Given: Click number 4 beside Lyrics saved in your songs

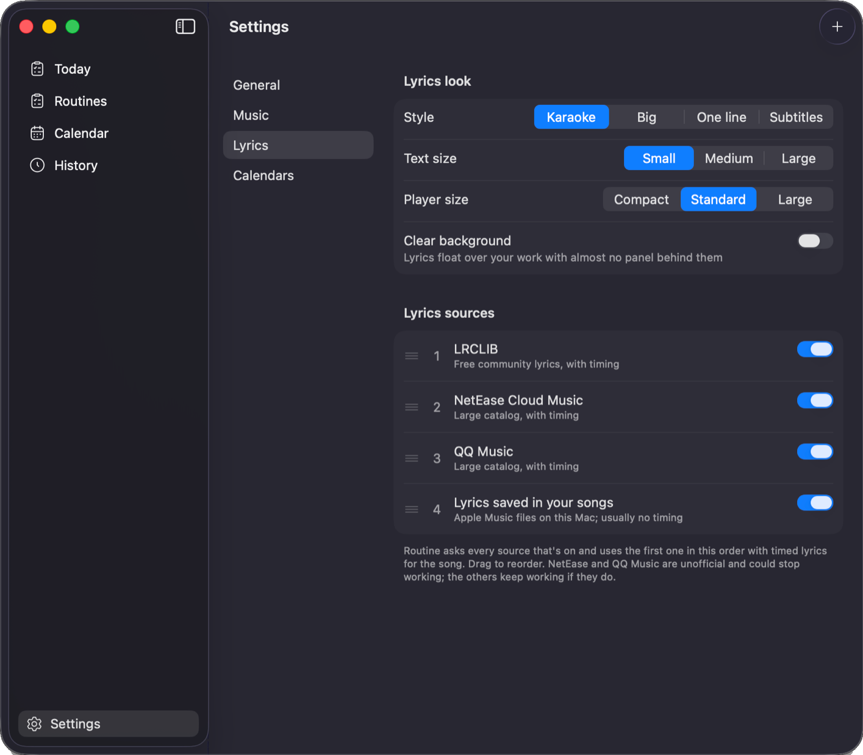Looking at the screenshot, I should tap(437, 510).
